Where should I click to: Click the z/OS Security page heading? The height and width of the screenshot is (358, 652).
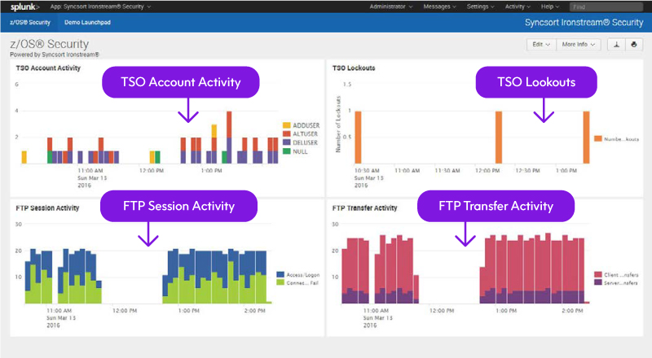point(50,44)
